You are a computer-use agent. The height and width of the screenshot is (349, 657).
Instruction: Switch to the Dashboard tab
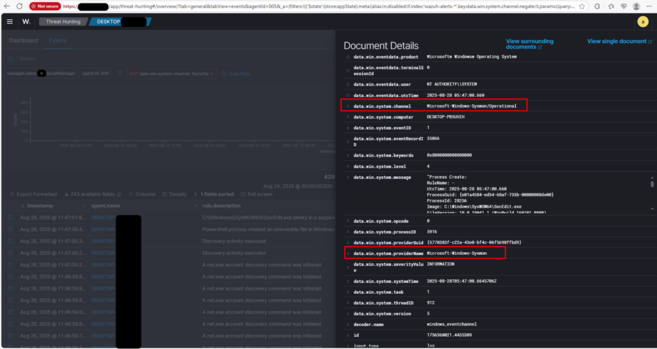23,40
